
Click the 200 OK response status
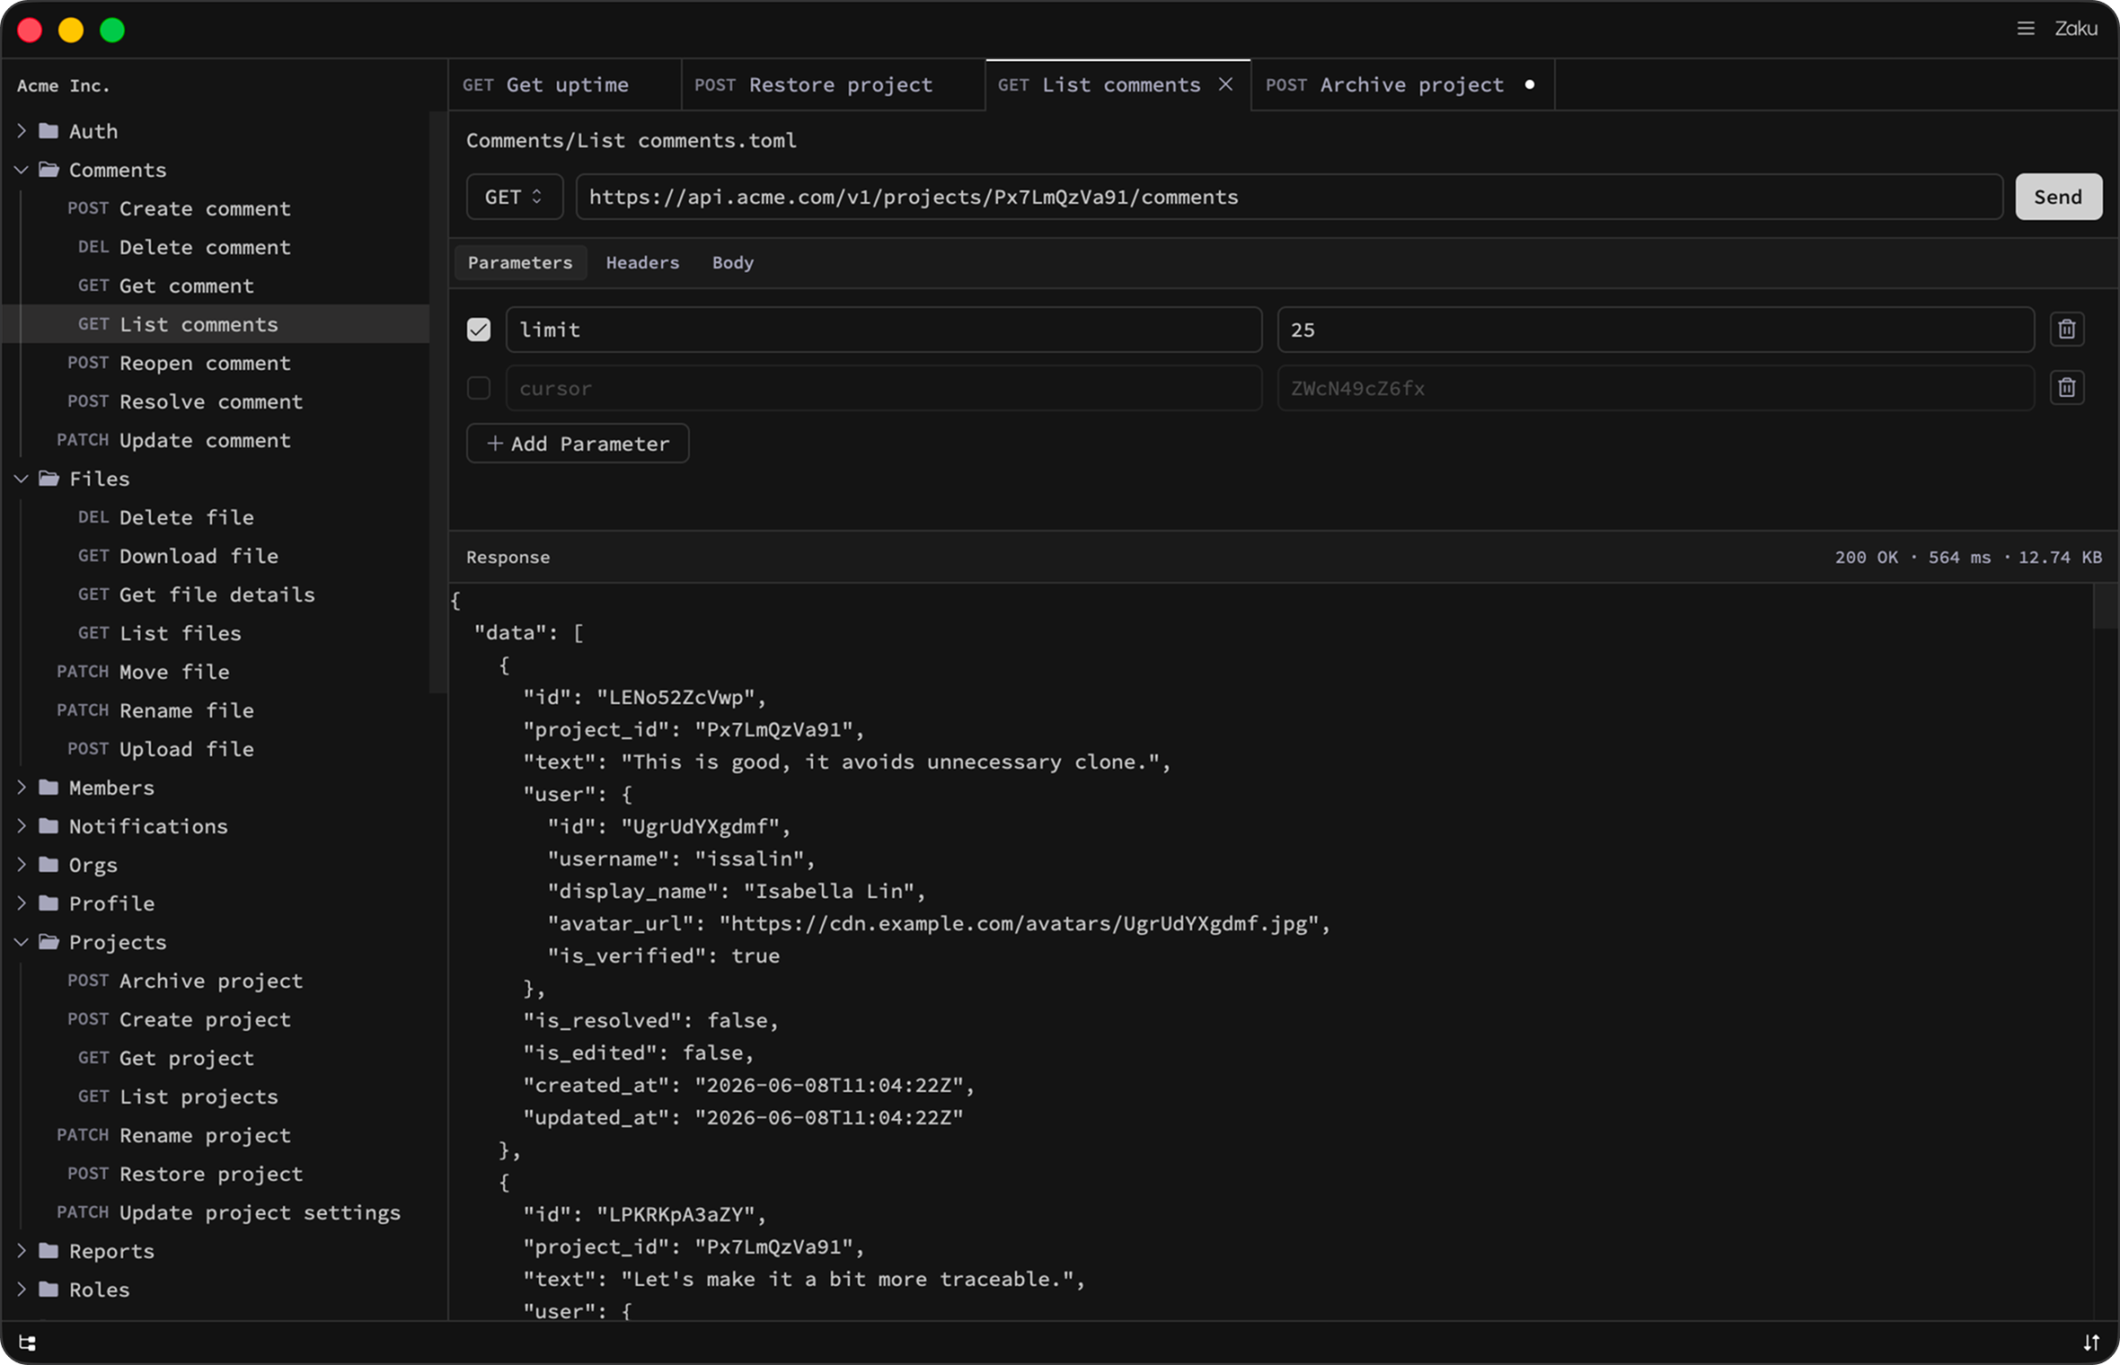coord(1867,557)
